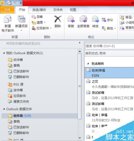Click the envelope icon of 之双 message
This screenshot has height=141, width=134.
pyautogui.click(x=88, y=81)
